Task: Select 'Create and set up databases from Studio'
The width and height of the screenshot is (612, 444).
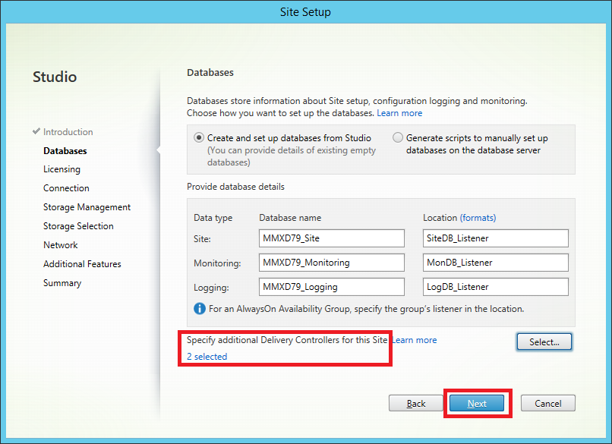Action: [200, 138]
